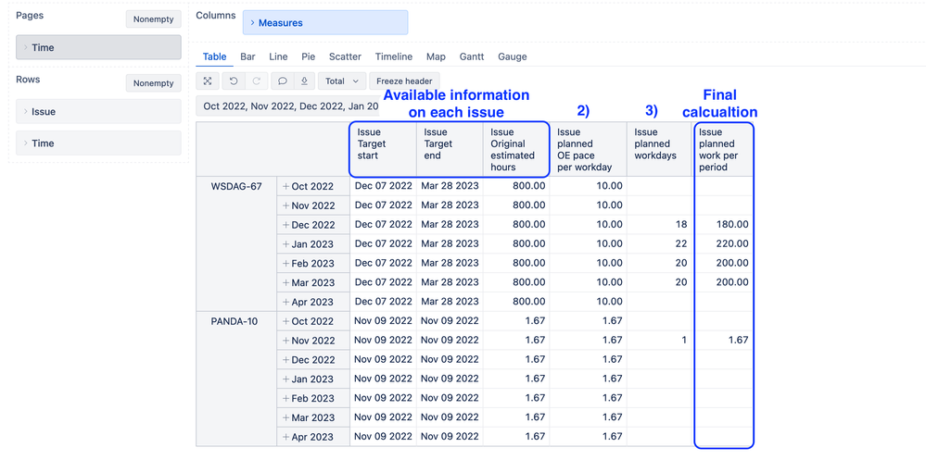
Task: Expand Nov 2022 row under WSDAG-67
Action: [x=285, y=205]
